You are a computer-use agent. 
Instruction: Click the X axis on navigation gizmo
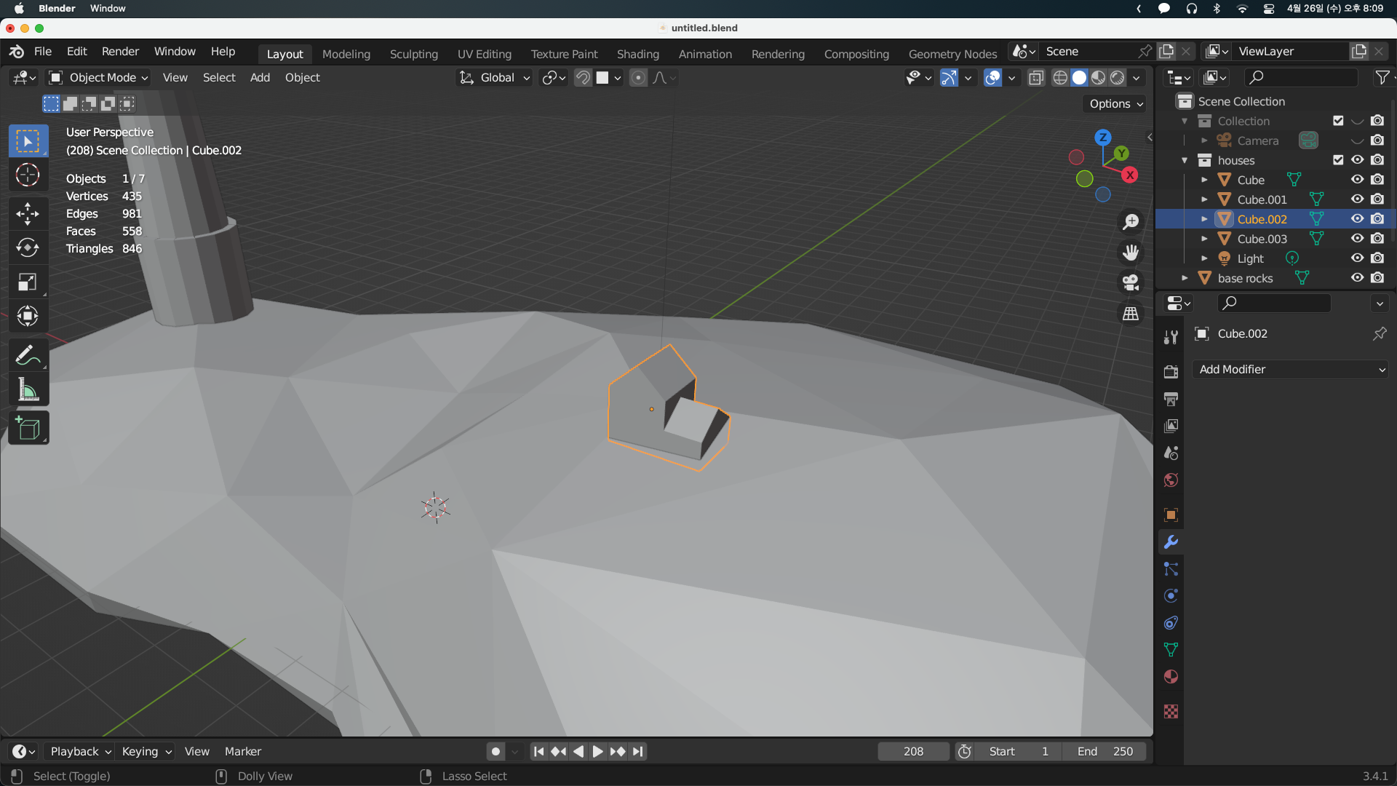pyautogui.click(x=1129, y=175)
